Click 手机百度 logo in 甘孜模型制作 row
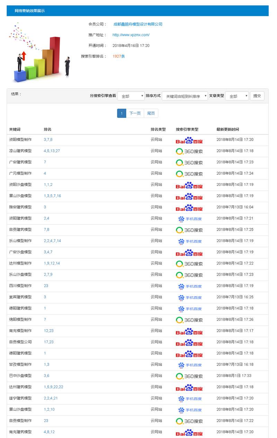This screenshot has width=277, height=438. tap(190, 365)
